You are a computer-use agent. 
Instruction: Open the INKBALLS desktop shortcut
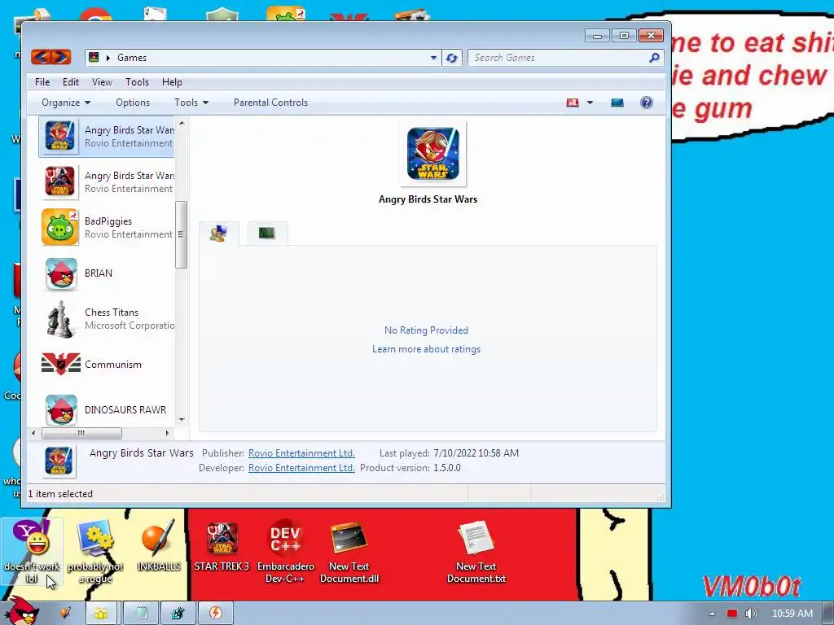click(x=159, y=545)
